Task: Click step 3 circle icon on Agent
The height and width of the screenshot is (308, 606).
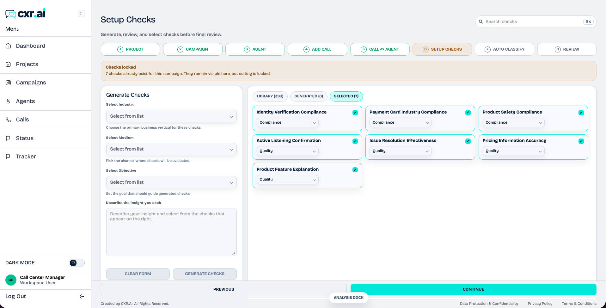Action: [x=247, y=49]
